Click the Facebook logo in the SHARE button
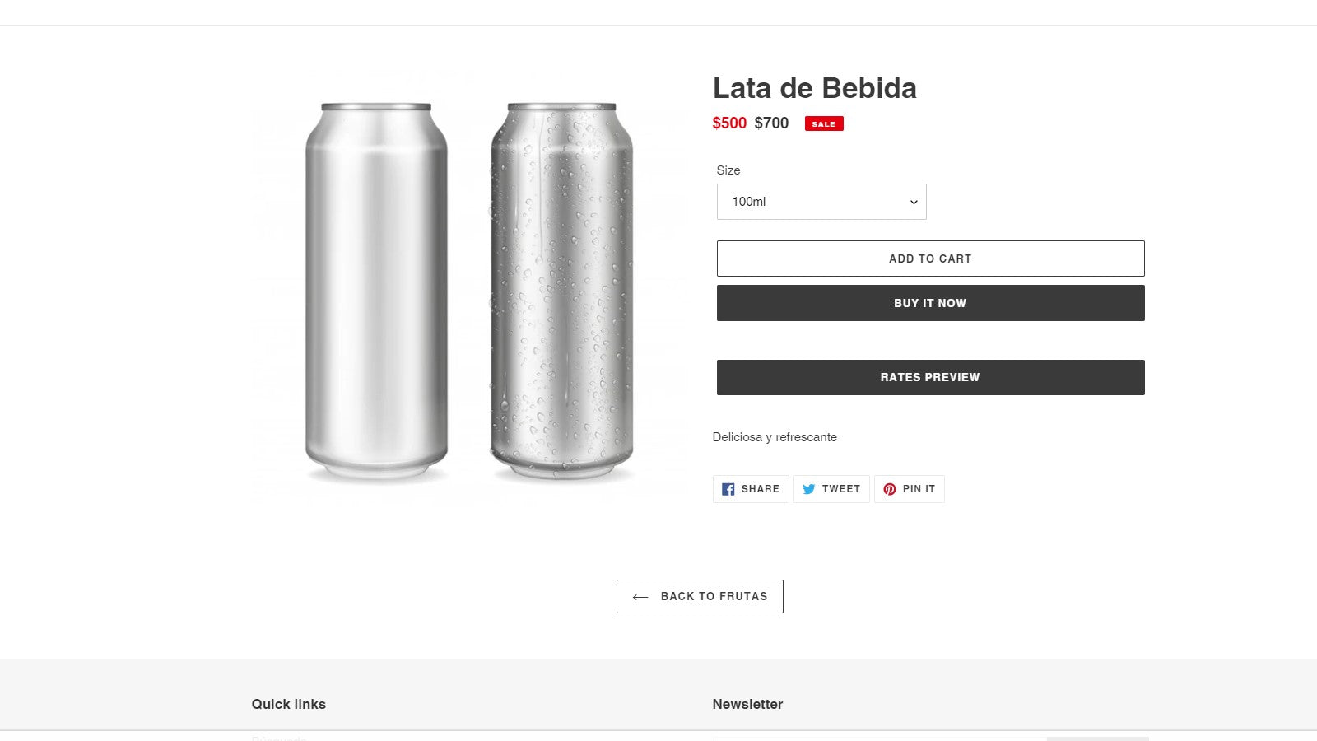 pyautogui.click(x=728, y=488)
